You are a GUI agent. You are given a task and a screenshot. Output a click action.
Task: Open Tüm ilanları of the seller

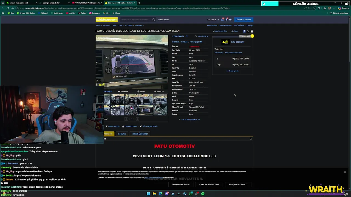(x=219, y=53)
